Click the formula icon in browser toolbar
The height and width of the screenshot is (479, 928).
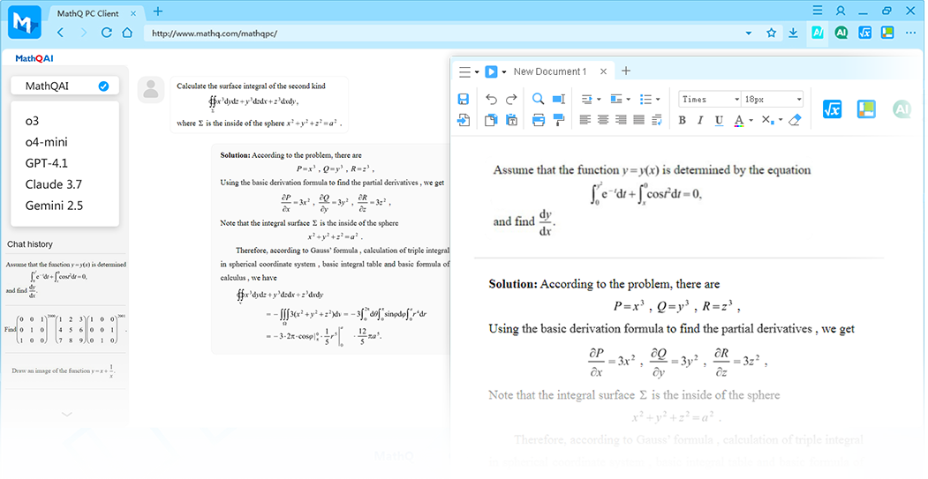(x=864, y=34)
